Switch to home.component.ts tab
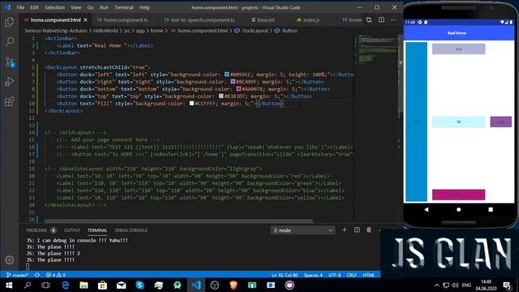The width and height of the screenshot is (519, 292). pos(122,19)
